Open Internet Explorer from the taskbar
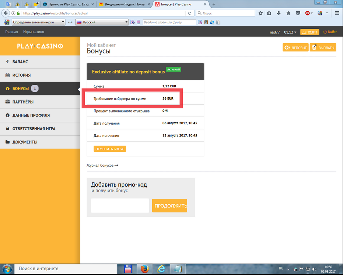343x275 pixels. coord(161,269)
